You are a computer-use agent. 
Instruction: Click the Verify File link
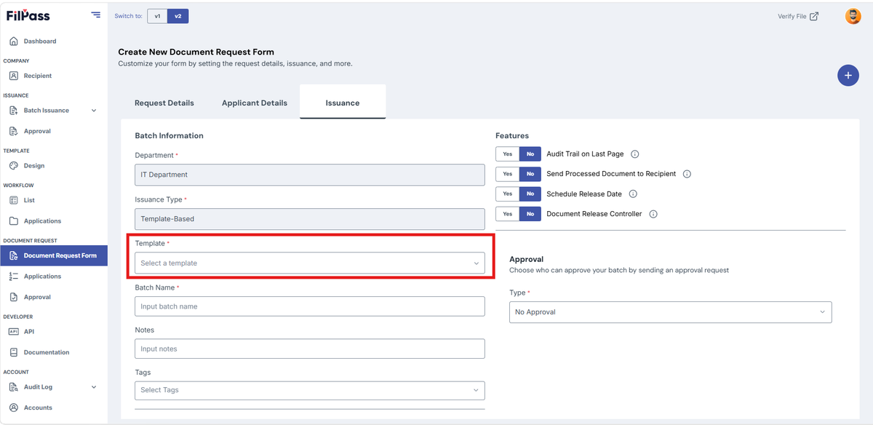click(798, 16)
